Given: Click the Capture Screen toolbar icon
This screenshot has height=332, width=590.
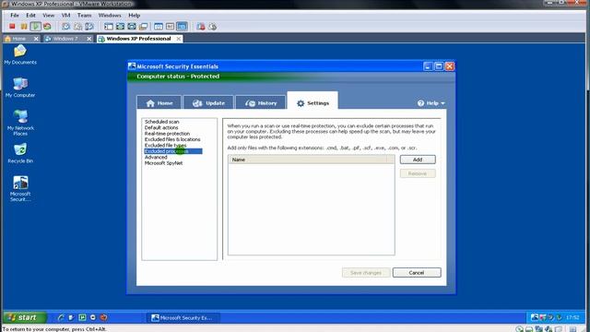Looking at the screenshot, I should 201,27.
